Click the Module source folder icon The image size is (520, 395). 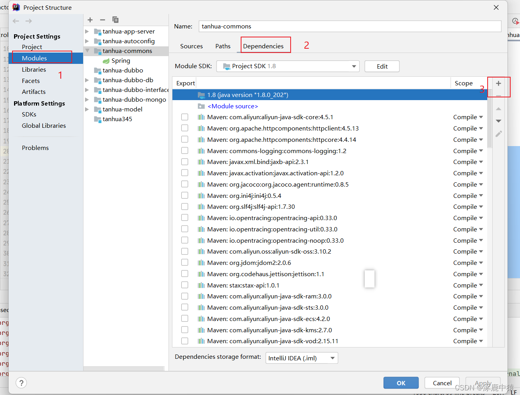201,106
